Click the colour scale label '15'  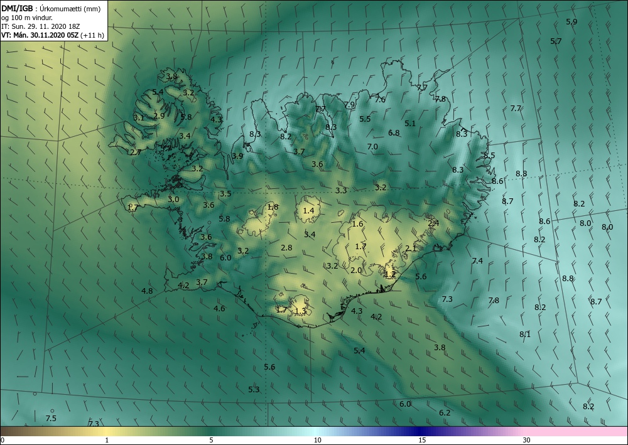422,441
